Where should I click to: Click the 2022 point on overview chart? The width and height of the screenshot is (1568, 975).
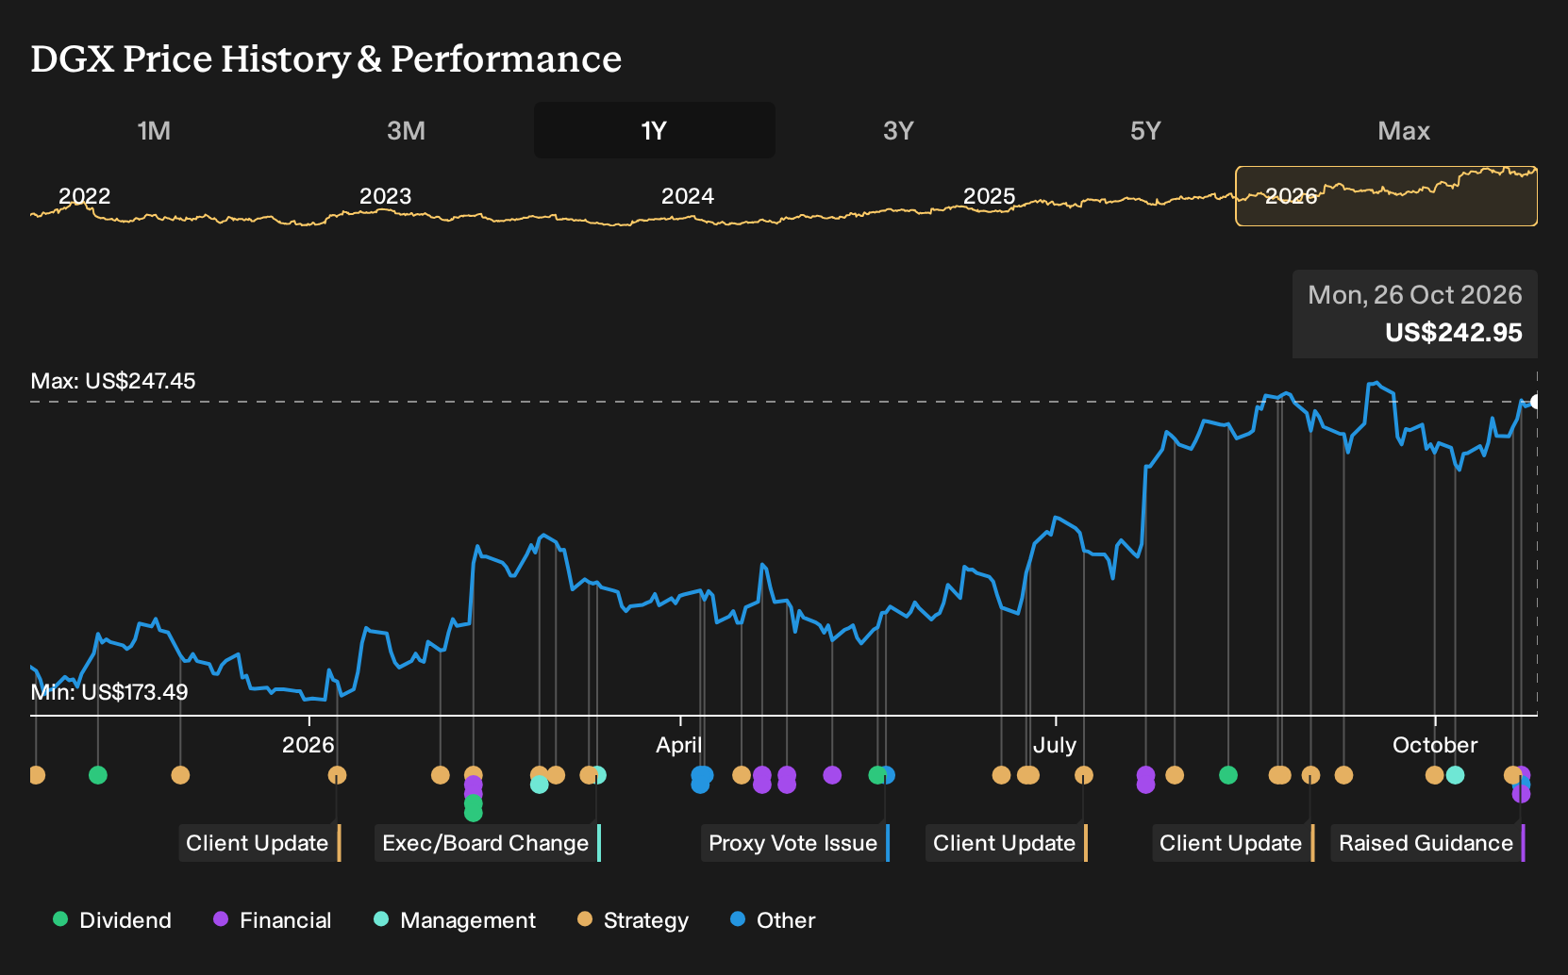click(x=85, y=196)
